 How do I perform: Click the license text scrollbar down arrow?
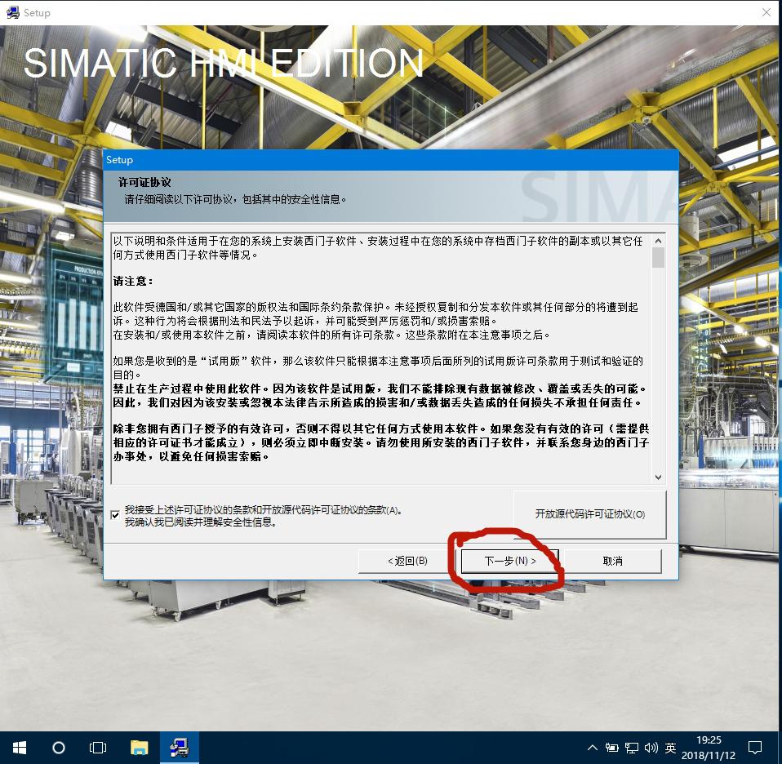tap(659, 477)
